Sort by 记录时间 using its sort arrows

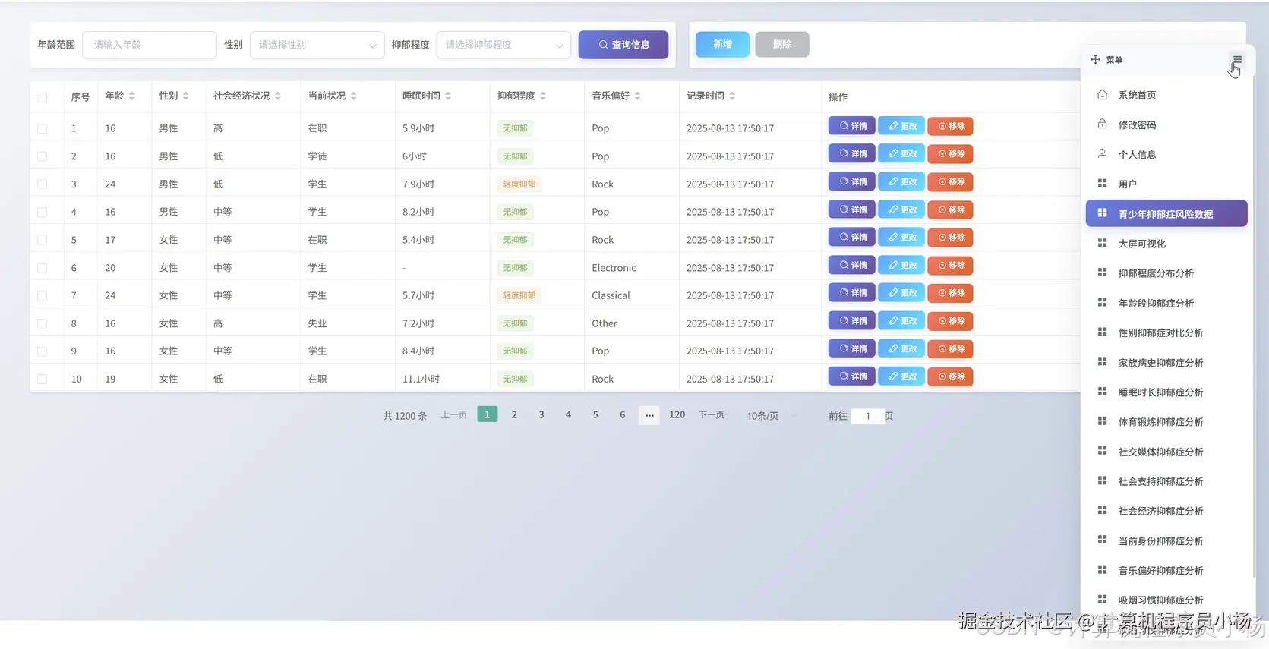click(x=732, y=96)
